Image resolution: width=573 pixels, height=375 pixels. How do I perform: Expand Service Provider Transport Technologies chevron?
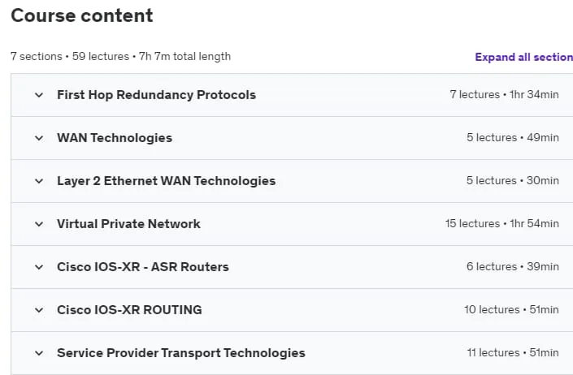(x=39, y=353)
